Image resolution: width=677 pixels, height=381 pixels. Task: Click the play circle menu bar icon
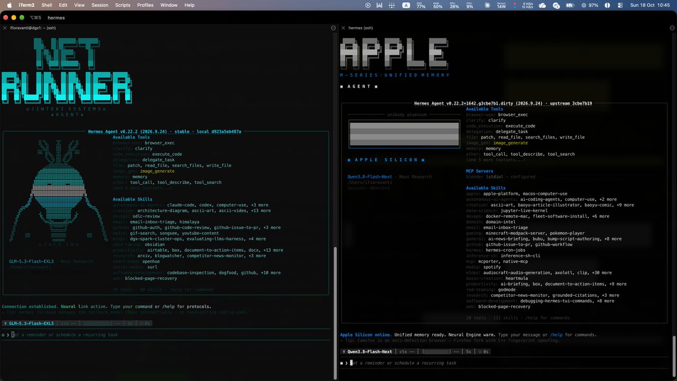click(x=368, y=5)
